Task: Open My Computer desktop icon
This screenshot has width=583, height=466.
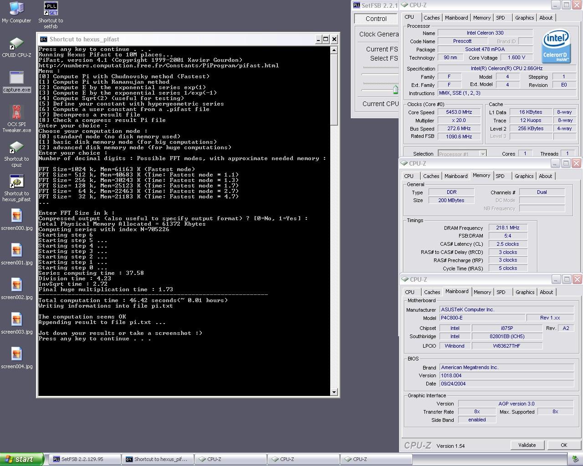Action: point(16,12)
